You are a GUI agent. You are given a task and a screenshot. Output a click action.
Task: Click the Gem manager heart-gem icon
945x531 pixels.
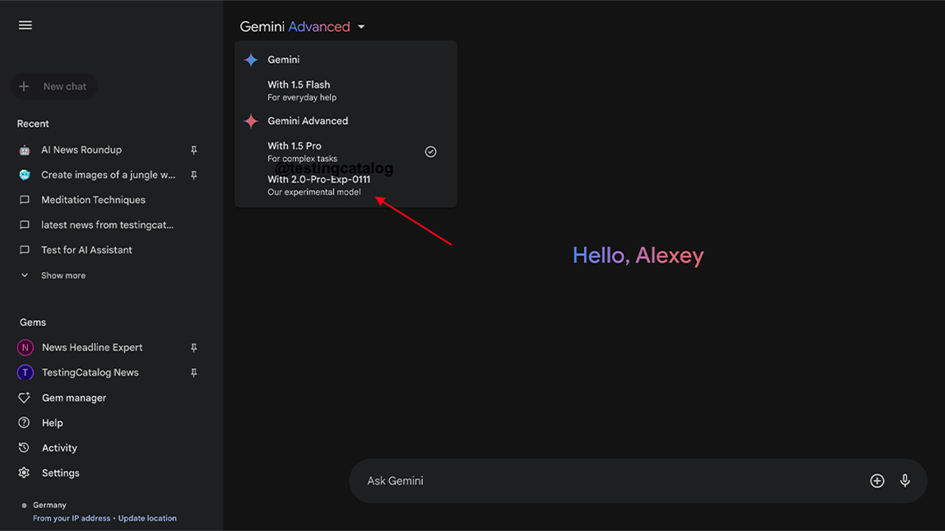(x=24, y=398)
